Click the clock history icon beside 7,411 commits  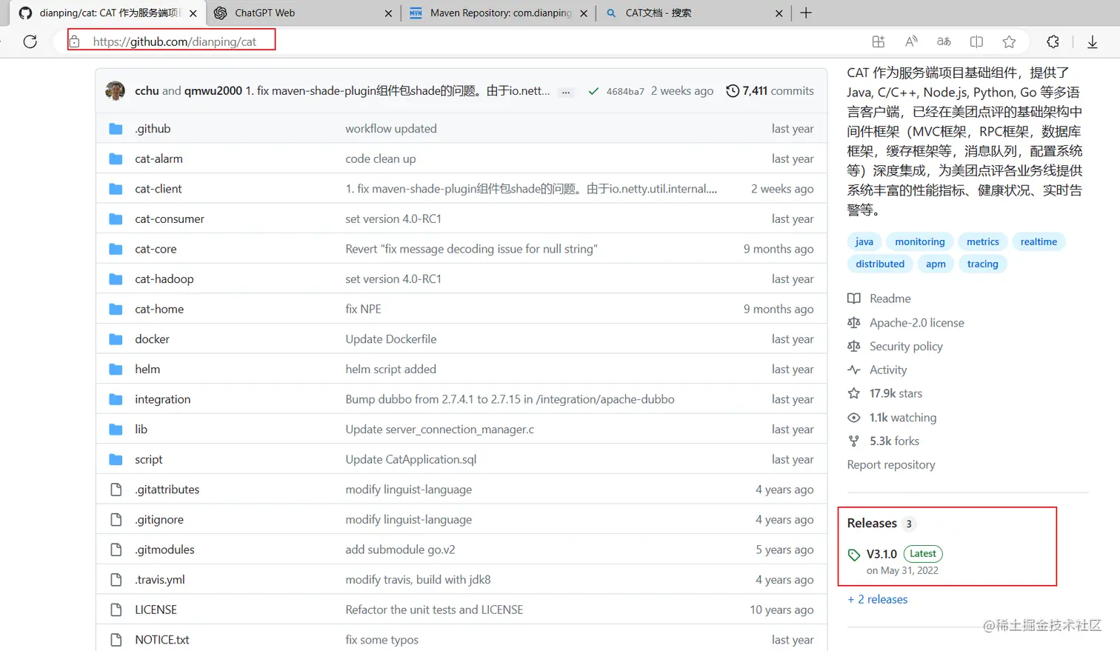coord(733,90)
